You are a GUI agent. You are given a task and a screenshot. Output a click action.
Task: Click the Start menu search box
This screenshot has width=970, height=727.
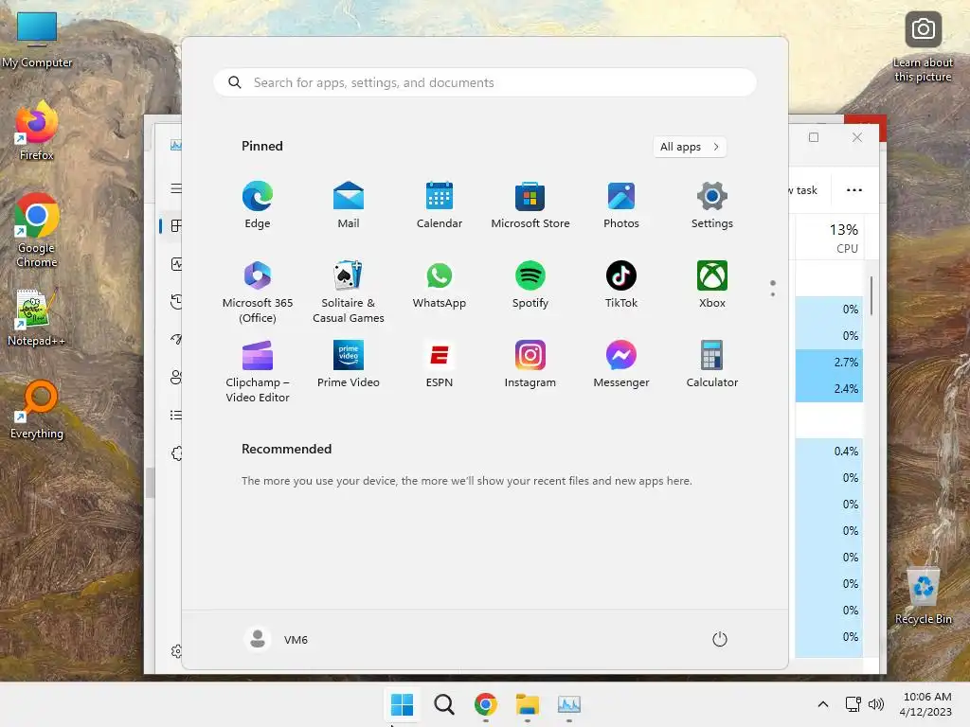485,83
